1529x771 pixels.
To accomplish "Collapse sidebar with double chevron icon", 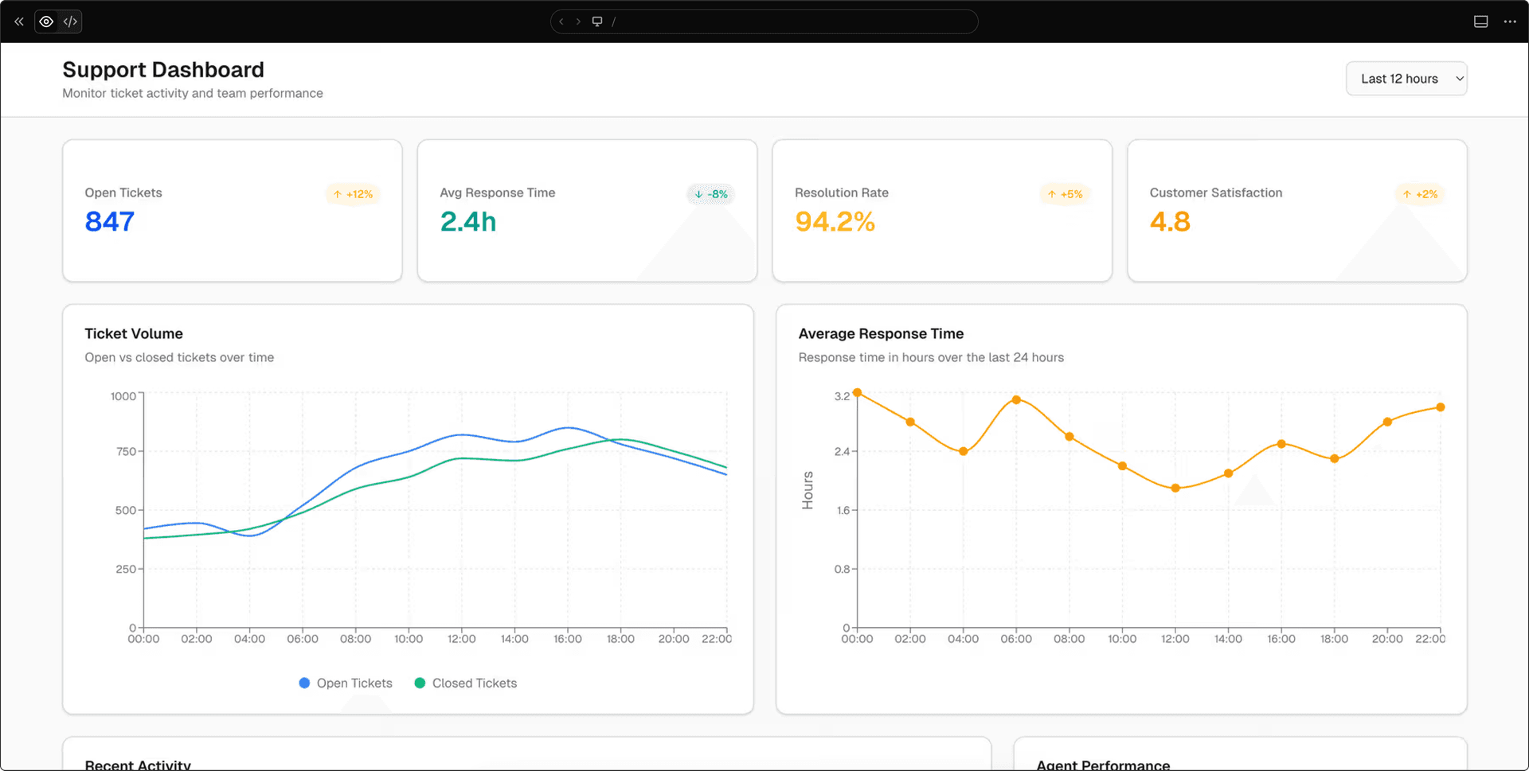I will click(19, 21).
